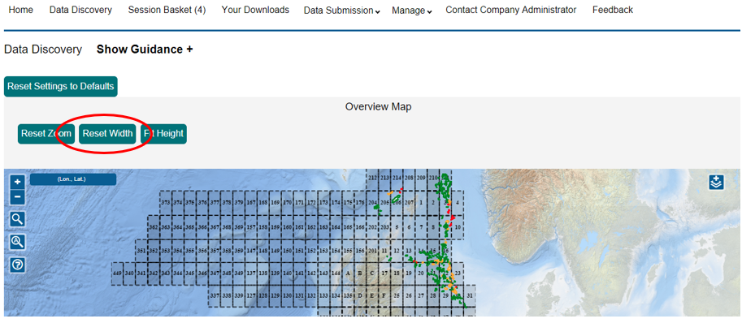The height and width of the screenshot is (323, 742).
Task: Select quadrant B on the map
Action: coord(360,273)
